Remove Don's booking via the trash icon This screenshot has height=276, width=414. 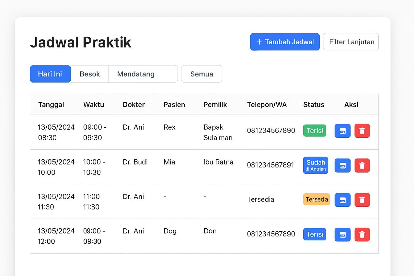[362, 234]
